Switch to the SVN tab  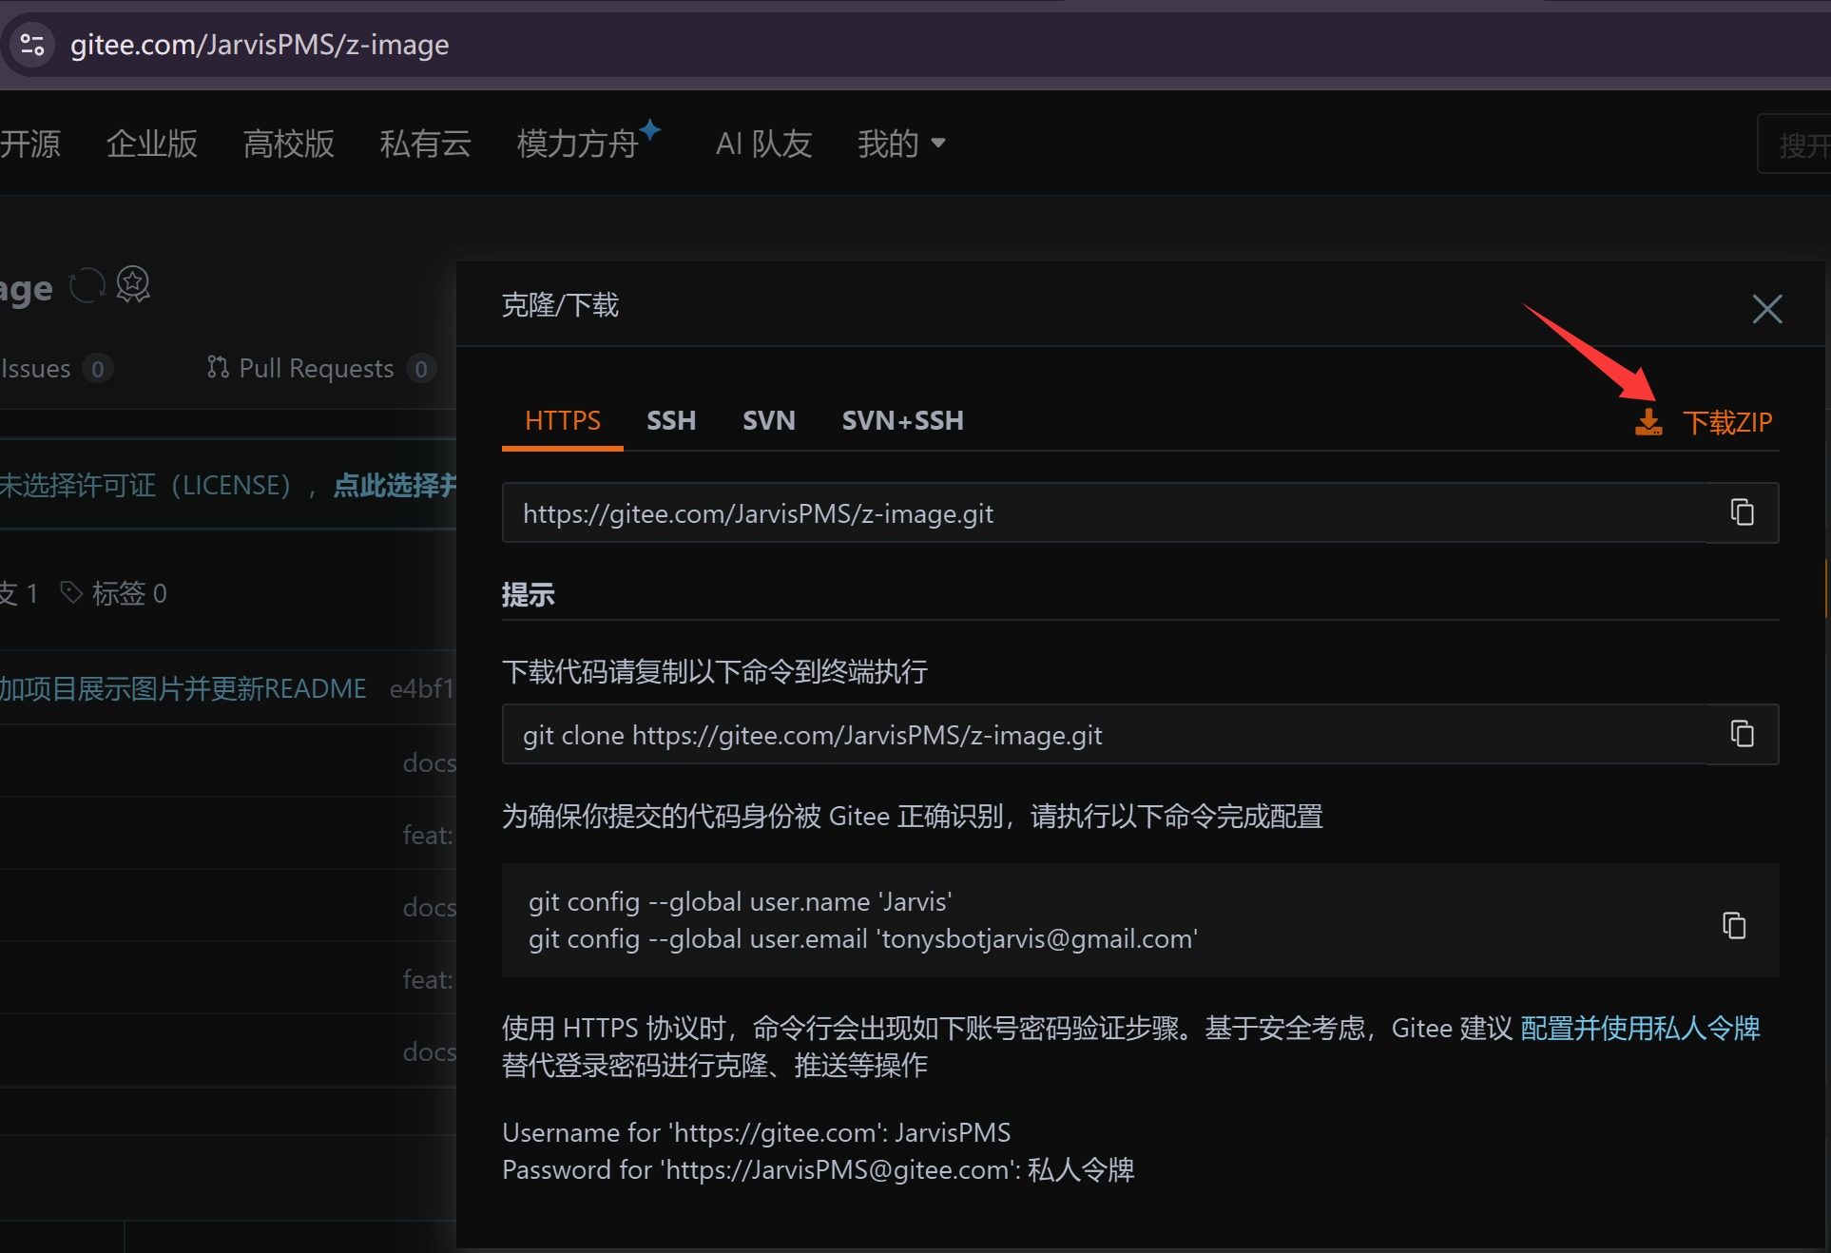[x=768, y=420]
